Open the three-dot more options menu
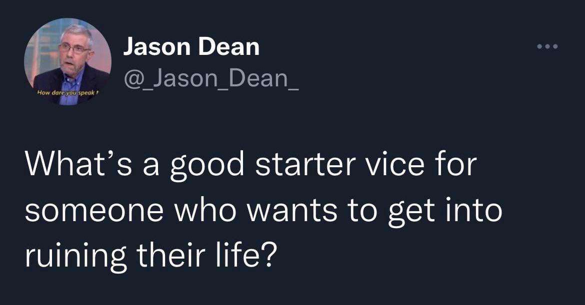The width and height of the screenshot is (585, 305). (x=547, y=47)
